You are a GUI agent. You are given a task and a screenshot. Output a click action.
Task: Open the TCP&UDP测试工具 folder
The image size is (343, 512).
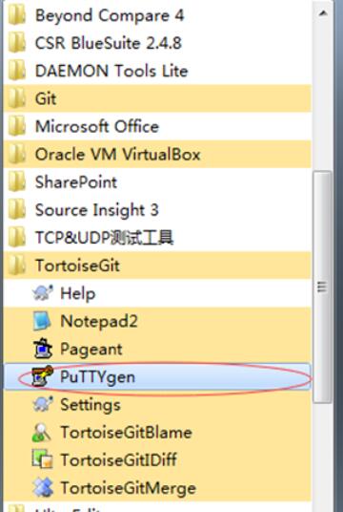tap(157, 238)
